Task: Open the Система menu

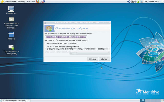Action: [x=31, y=2]
